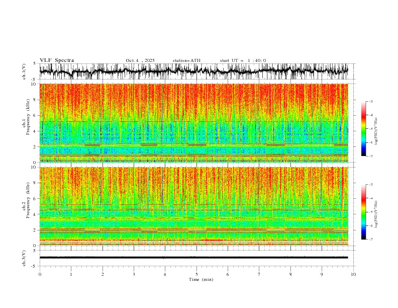Click the time axis tick label "2"
Image resolution: width=398 pixels, height=308 pixels.
[x=103, y=274]
